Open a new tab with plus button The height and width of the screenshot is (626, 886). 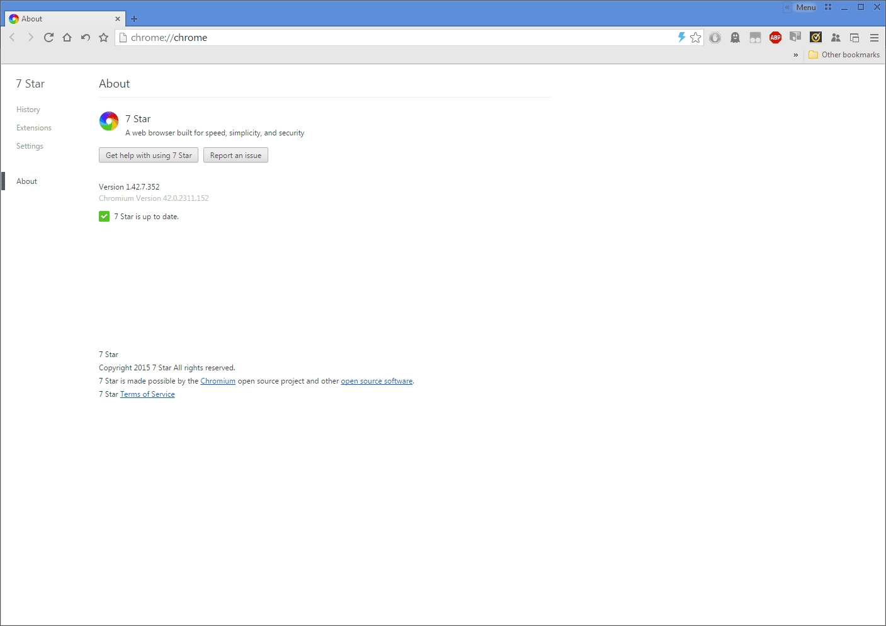click(x=133, y=19)
